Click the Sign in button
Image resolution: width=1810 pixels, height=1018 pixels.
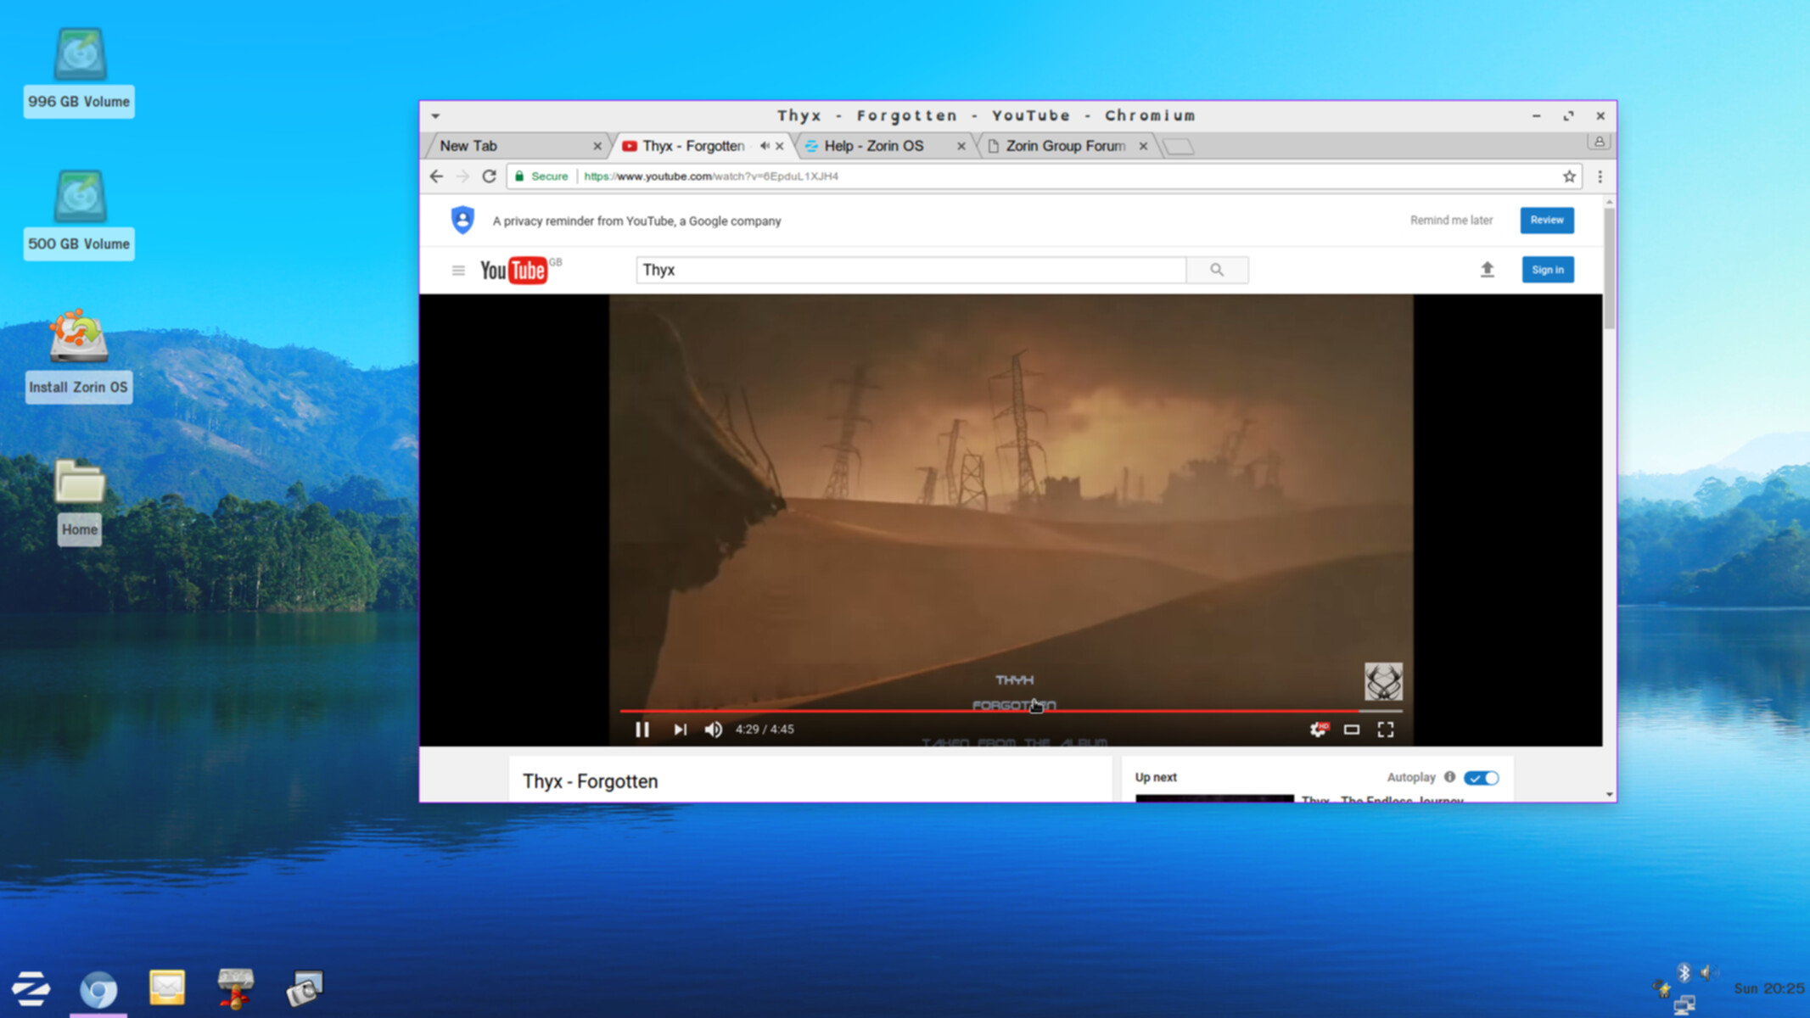pos(1547,270)
